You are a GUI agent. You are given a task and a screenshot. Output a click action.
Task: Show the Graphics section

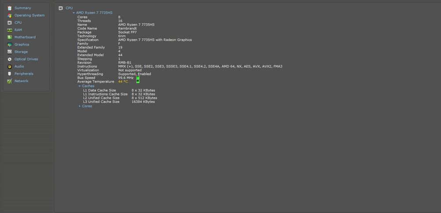pos(22,45)
